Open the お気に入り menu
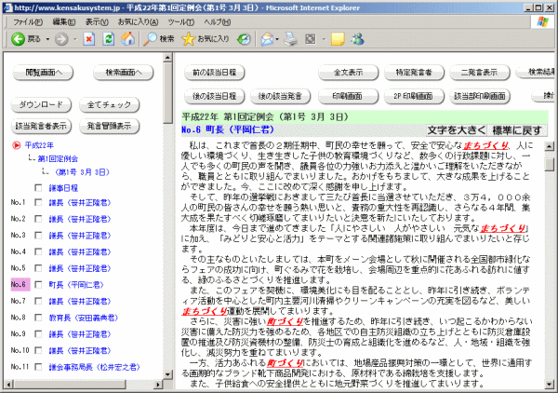This screenshot has height=393, width=558. coord(138,22)
